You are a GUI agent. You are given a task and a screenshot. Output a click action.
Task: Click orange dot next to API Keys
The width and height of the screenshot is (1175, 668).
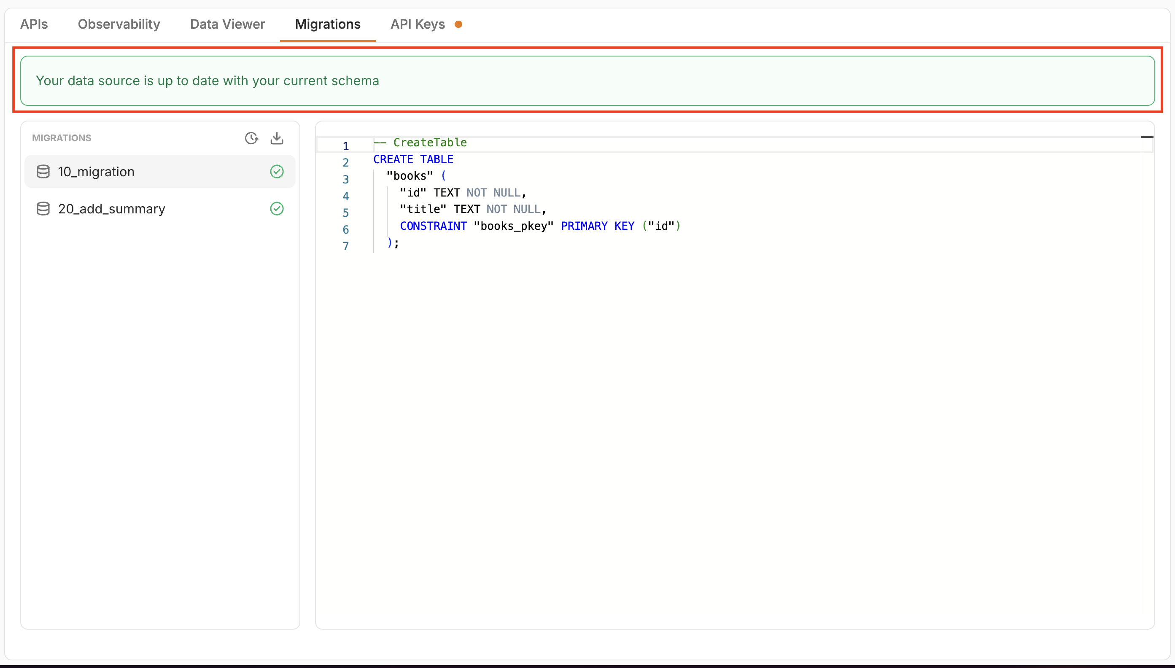click(x=458, y=24)
